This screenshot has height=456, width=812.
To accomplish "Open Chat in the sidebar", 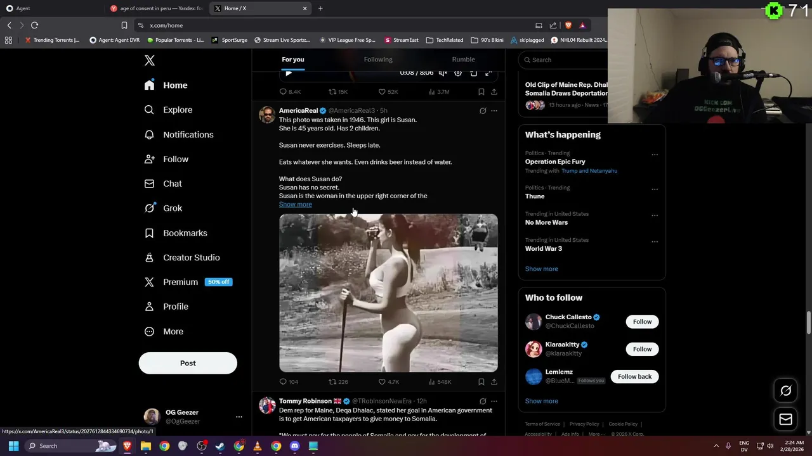I will 163,184.
